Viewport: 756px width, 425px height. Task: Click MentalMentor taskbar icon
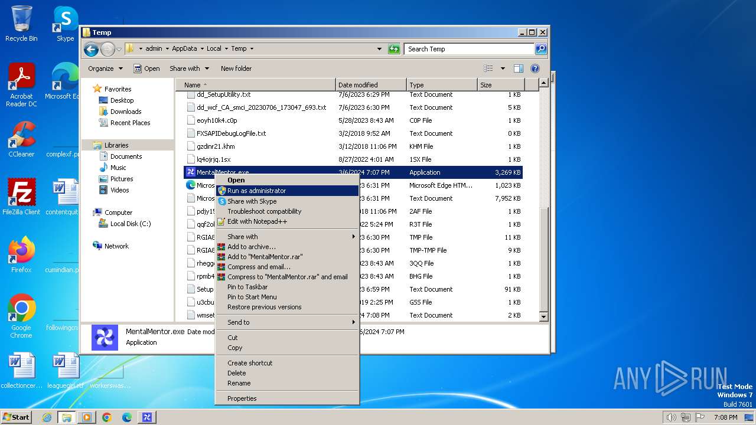pos(147,417)
